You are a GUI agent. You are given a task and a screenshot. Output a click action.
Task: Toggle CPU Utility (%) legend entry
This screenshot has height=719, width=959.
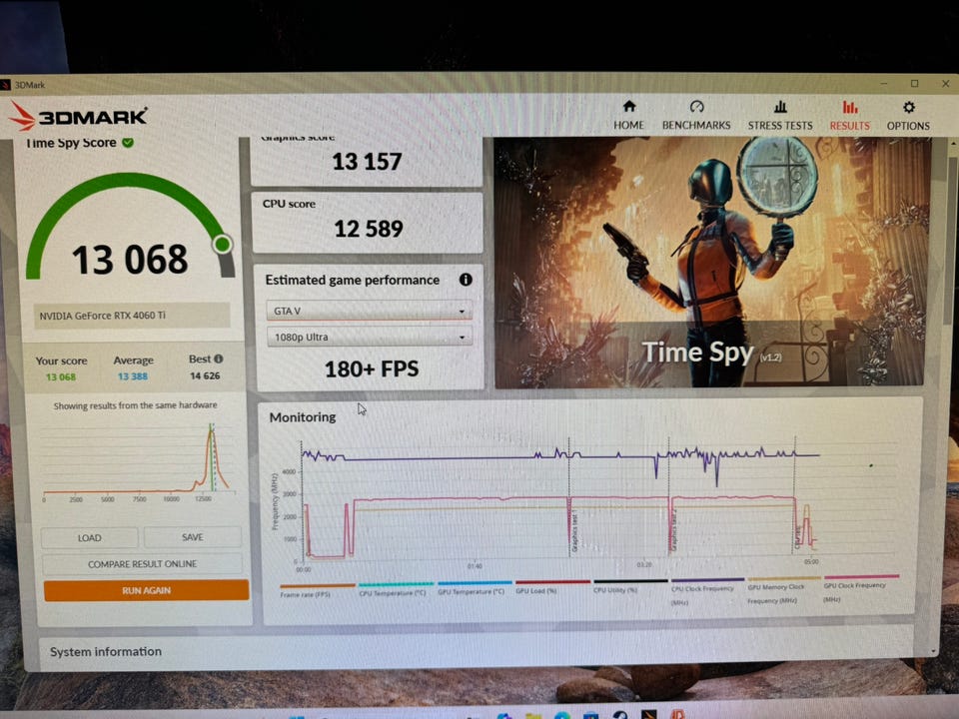630,586
